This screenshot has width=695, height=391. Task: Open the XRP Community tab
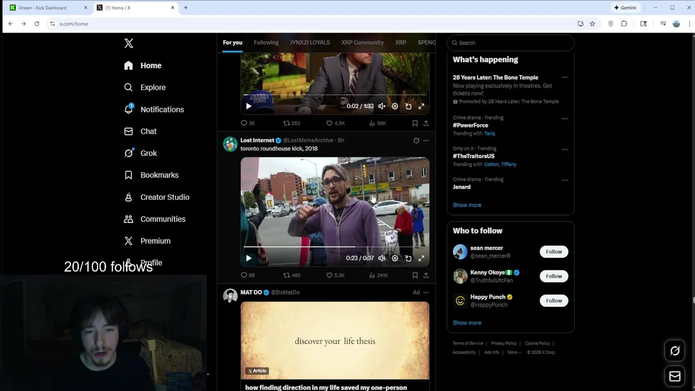(x=362, y=42)
